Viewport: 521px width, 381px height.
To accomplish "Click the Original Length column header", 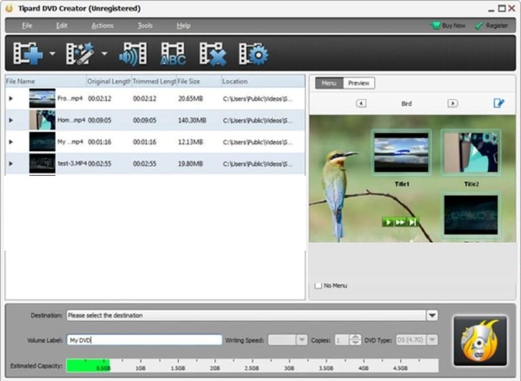I will tap(109, 81).
